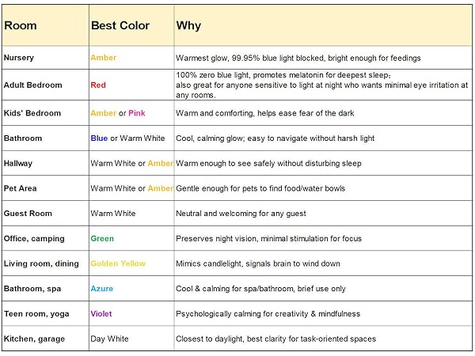Click the Kitchen, garage row label
The height and width of the screenshot is (356, 475).
pyautogui.click(x=34, y=339)
